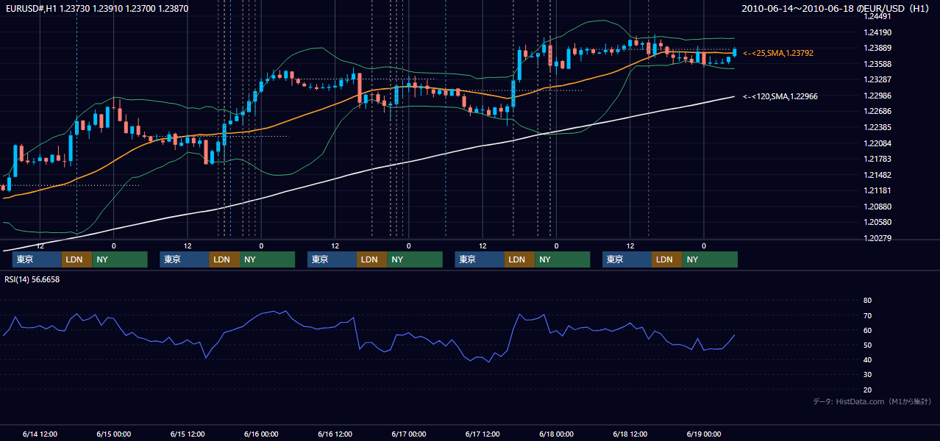
Task: Click price axis label 1.22385
Action: 878,127
